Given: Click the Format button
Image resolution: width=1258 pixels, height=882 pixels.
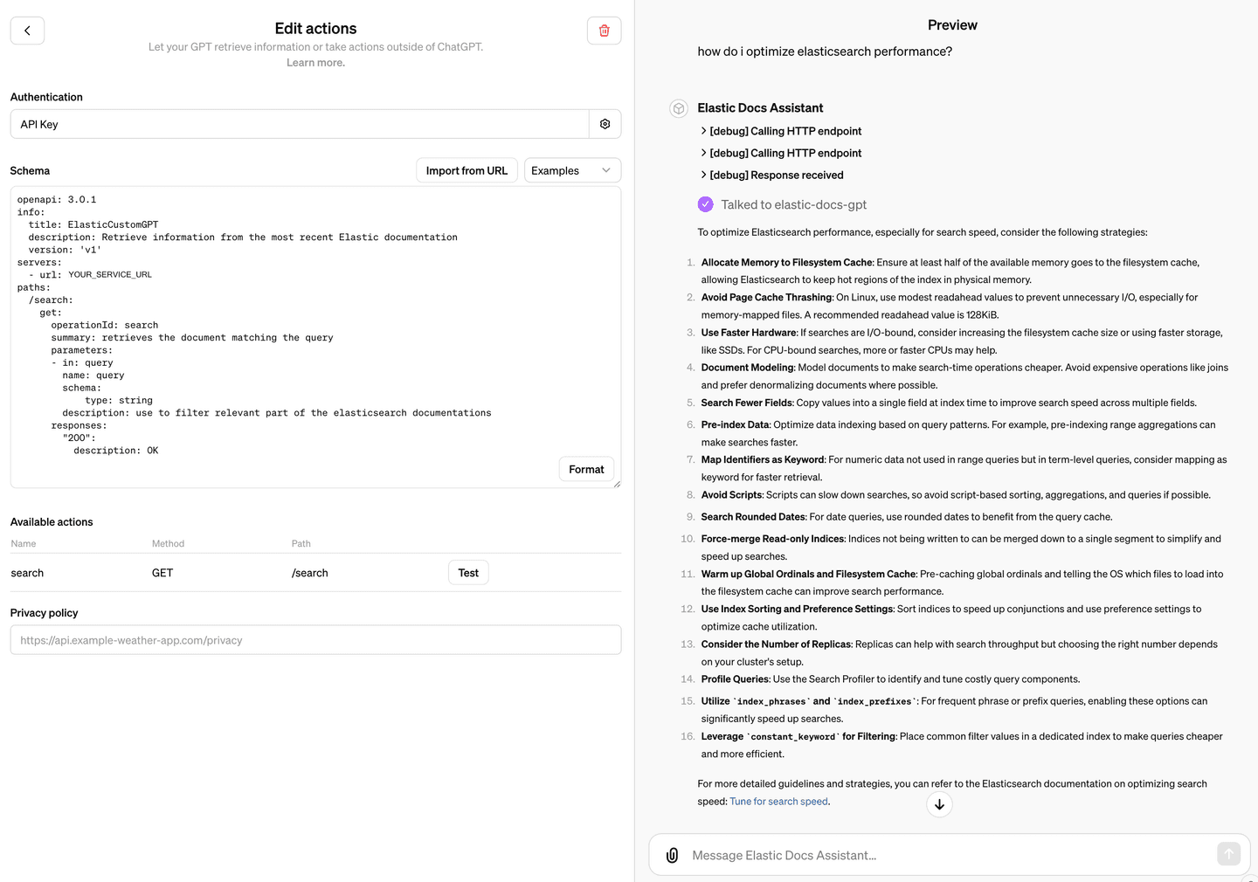Looking at the screenshot, I should [586, 469].
